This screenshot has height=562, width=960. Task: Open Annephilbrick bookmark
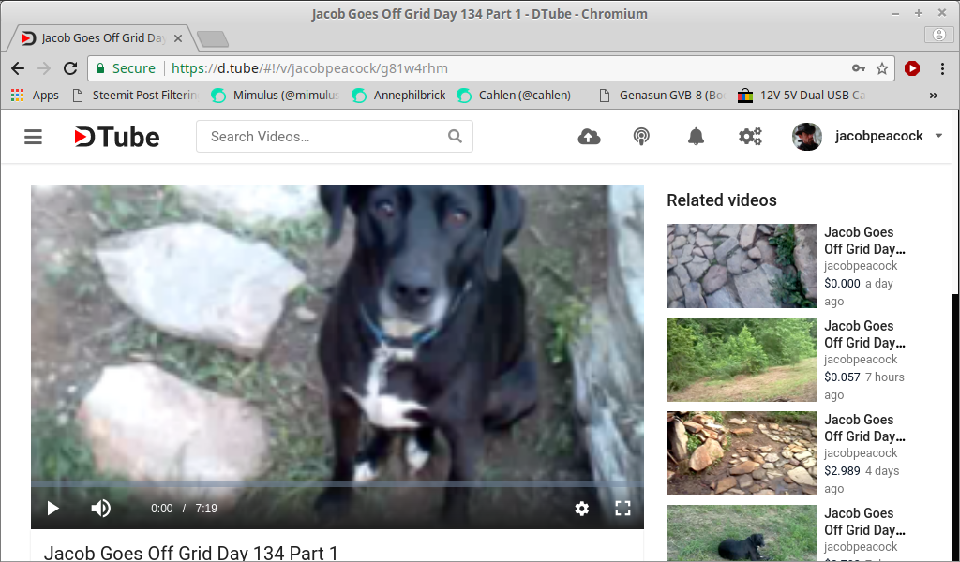tap(398, 95)
